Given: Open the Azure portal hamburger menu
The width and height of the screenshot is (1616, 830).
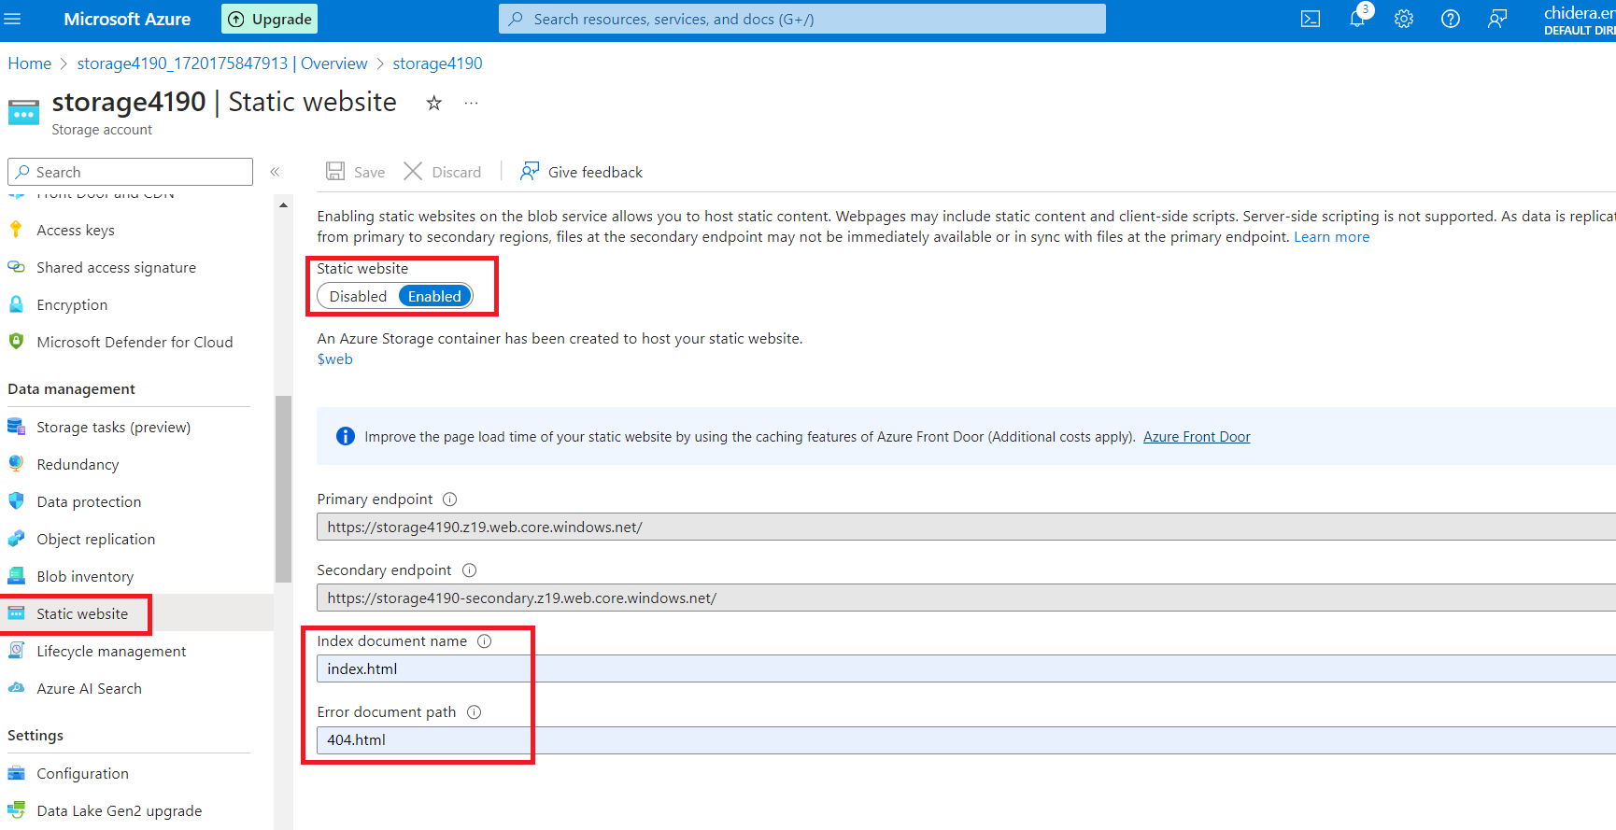Looking at the screenshot, I should pyautogui.click(x=12, y=19).
